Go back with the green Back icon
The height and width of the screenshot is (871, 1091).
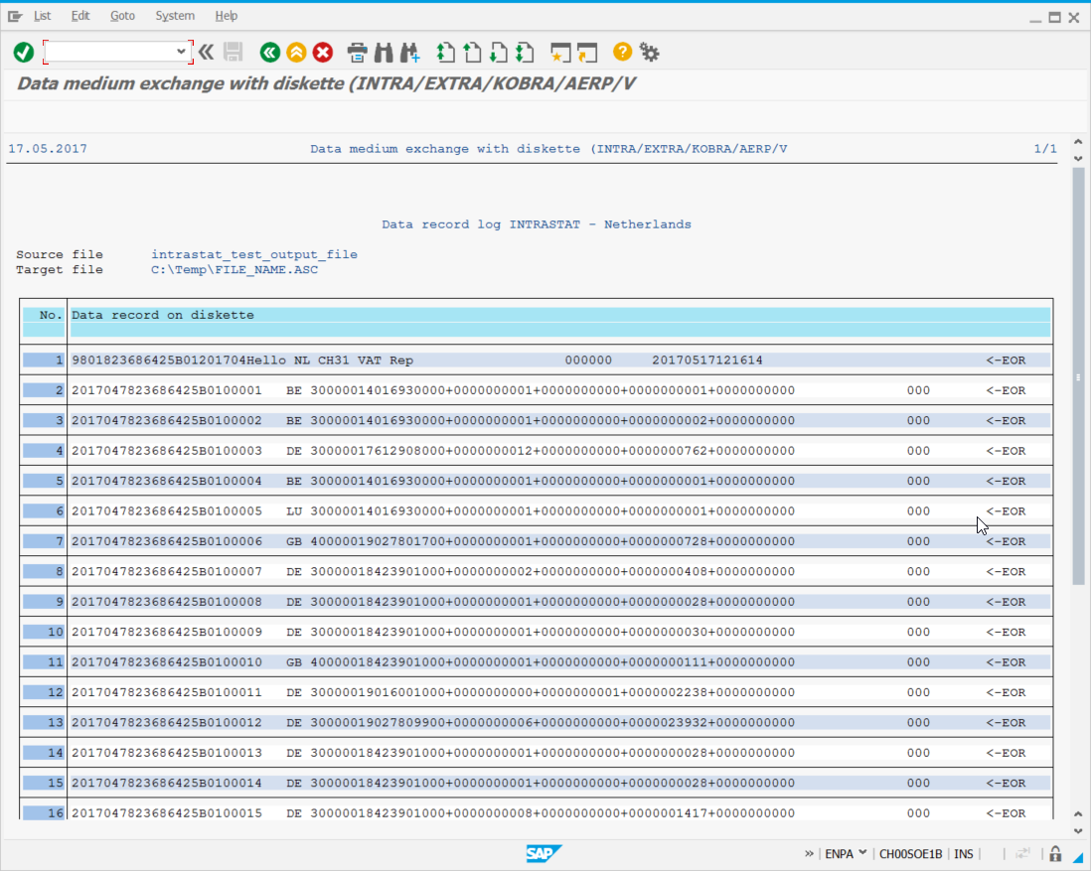pyautogui.click(x=270, y=53)
